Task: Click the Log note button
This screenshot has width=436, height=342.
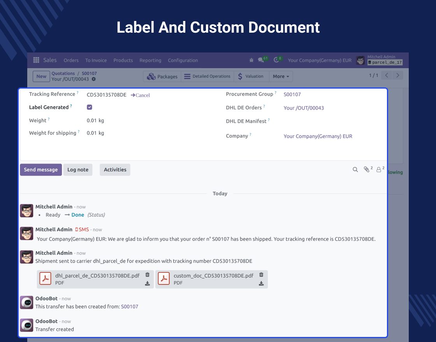Action: pyautogui.click(x=78, y=169)
